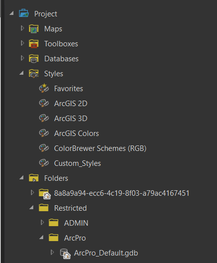Select the Restricted folder name
Viewport: 217px width, 263px height.
(71, 208)
